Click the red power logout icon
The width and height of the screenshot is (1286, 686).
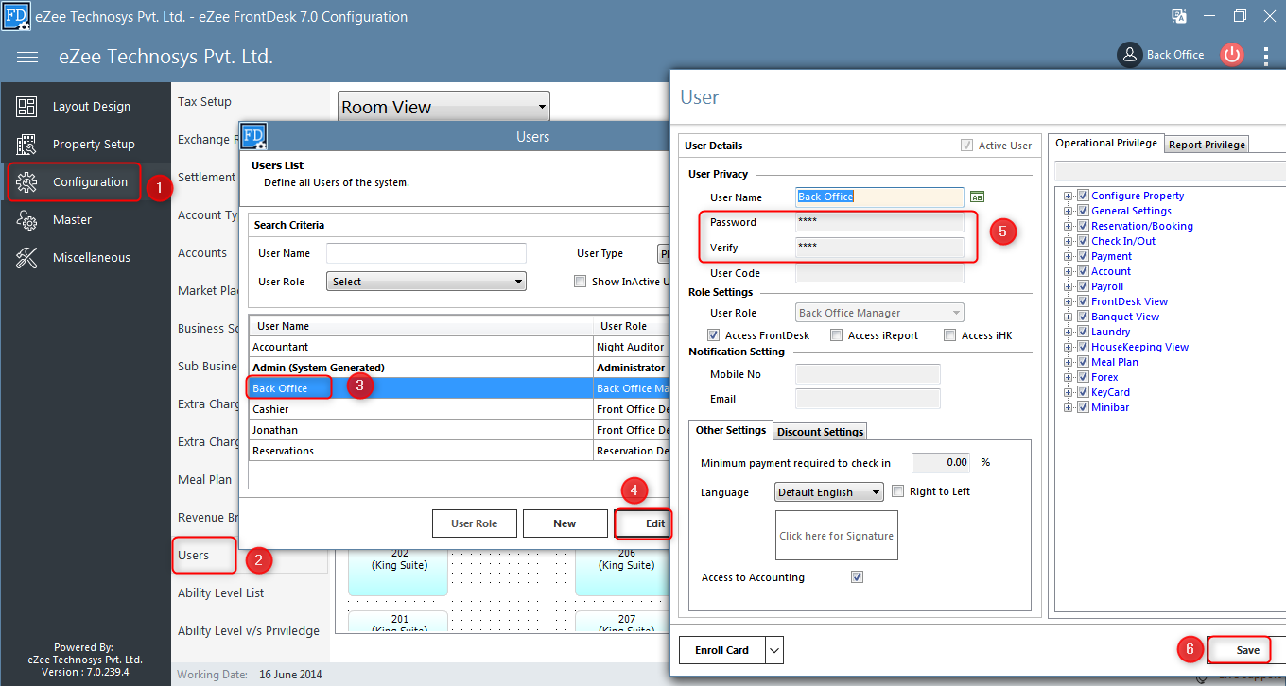[1231, 55]
